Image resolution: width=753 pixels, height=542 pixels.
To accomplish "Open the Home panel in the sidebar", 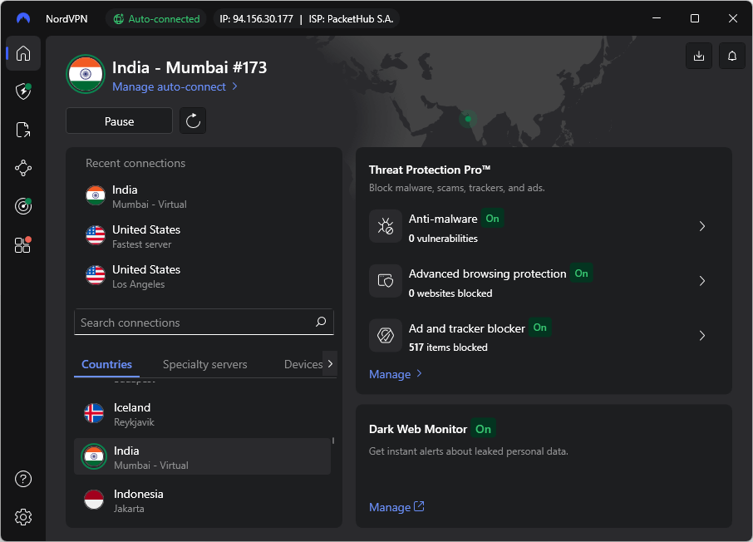I will 22,53.
